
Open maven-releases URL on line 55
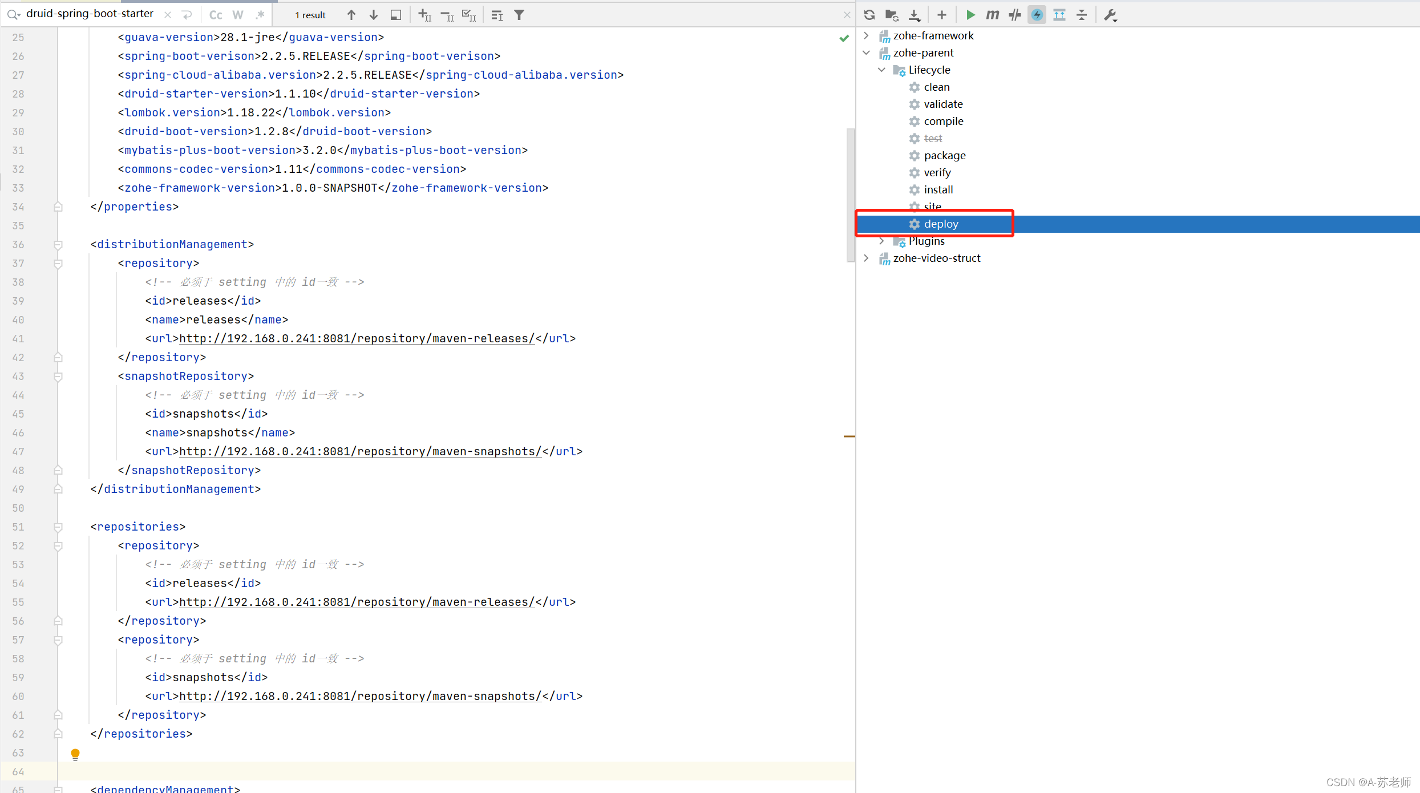[357, 602]
